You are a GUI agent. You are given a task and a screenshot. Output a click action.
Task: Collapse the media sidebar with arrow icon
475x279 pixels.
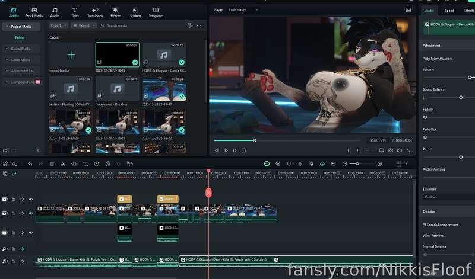38,150
